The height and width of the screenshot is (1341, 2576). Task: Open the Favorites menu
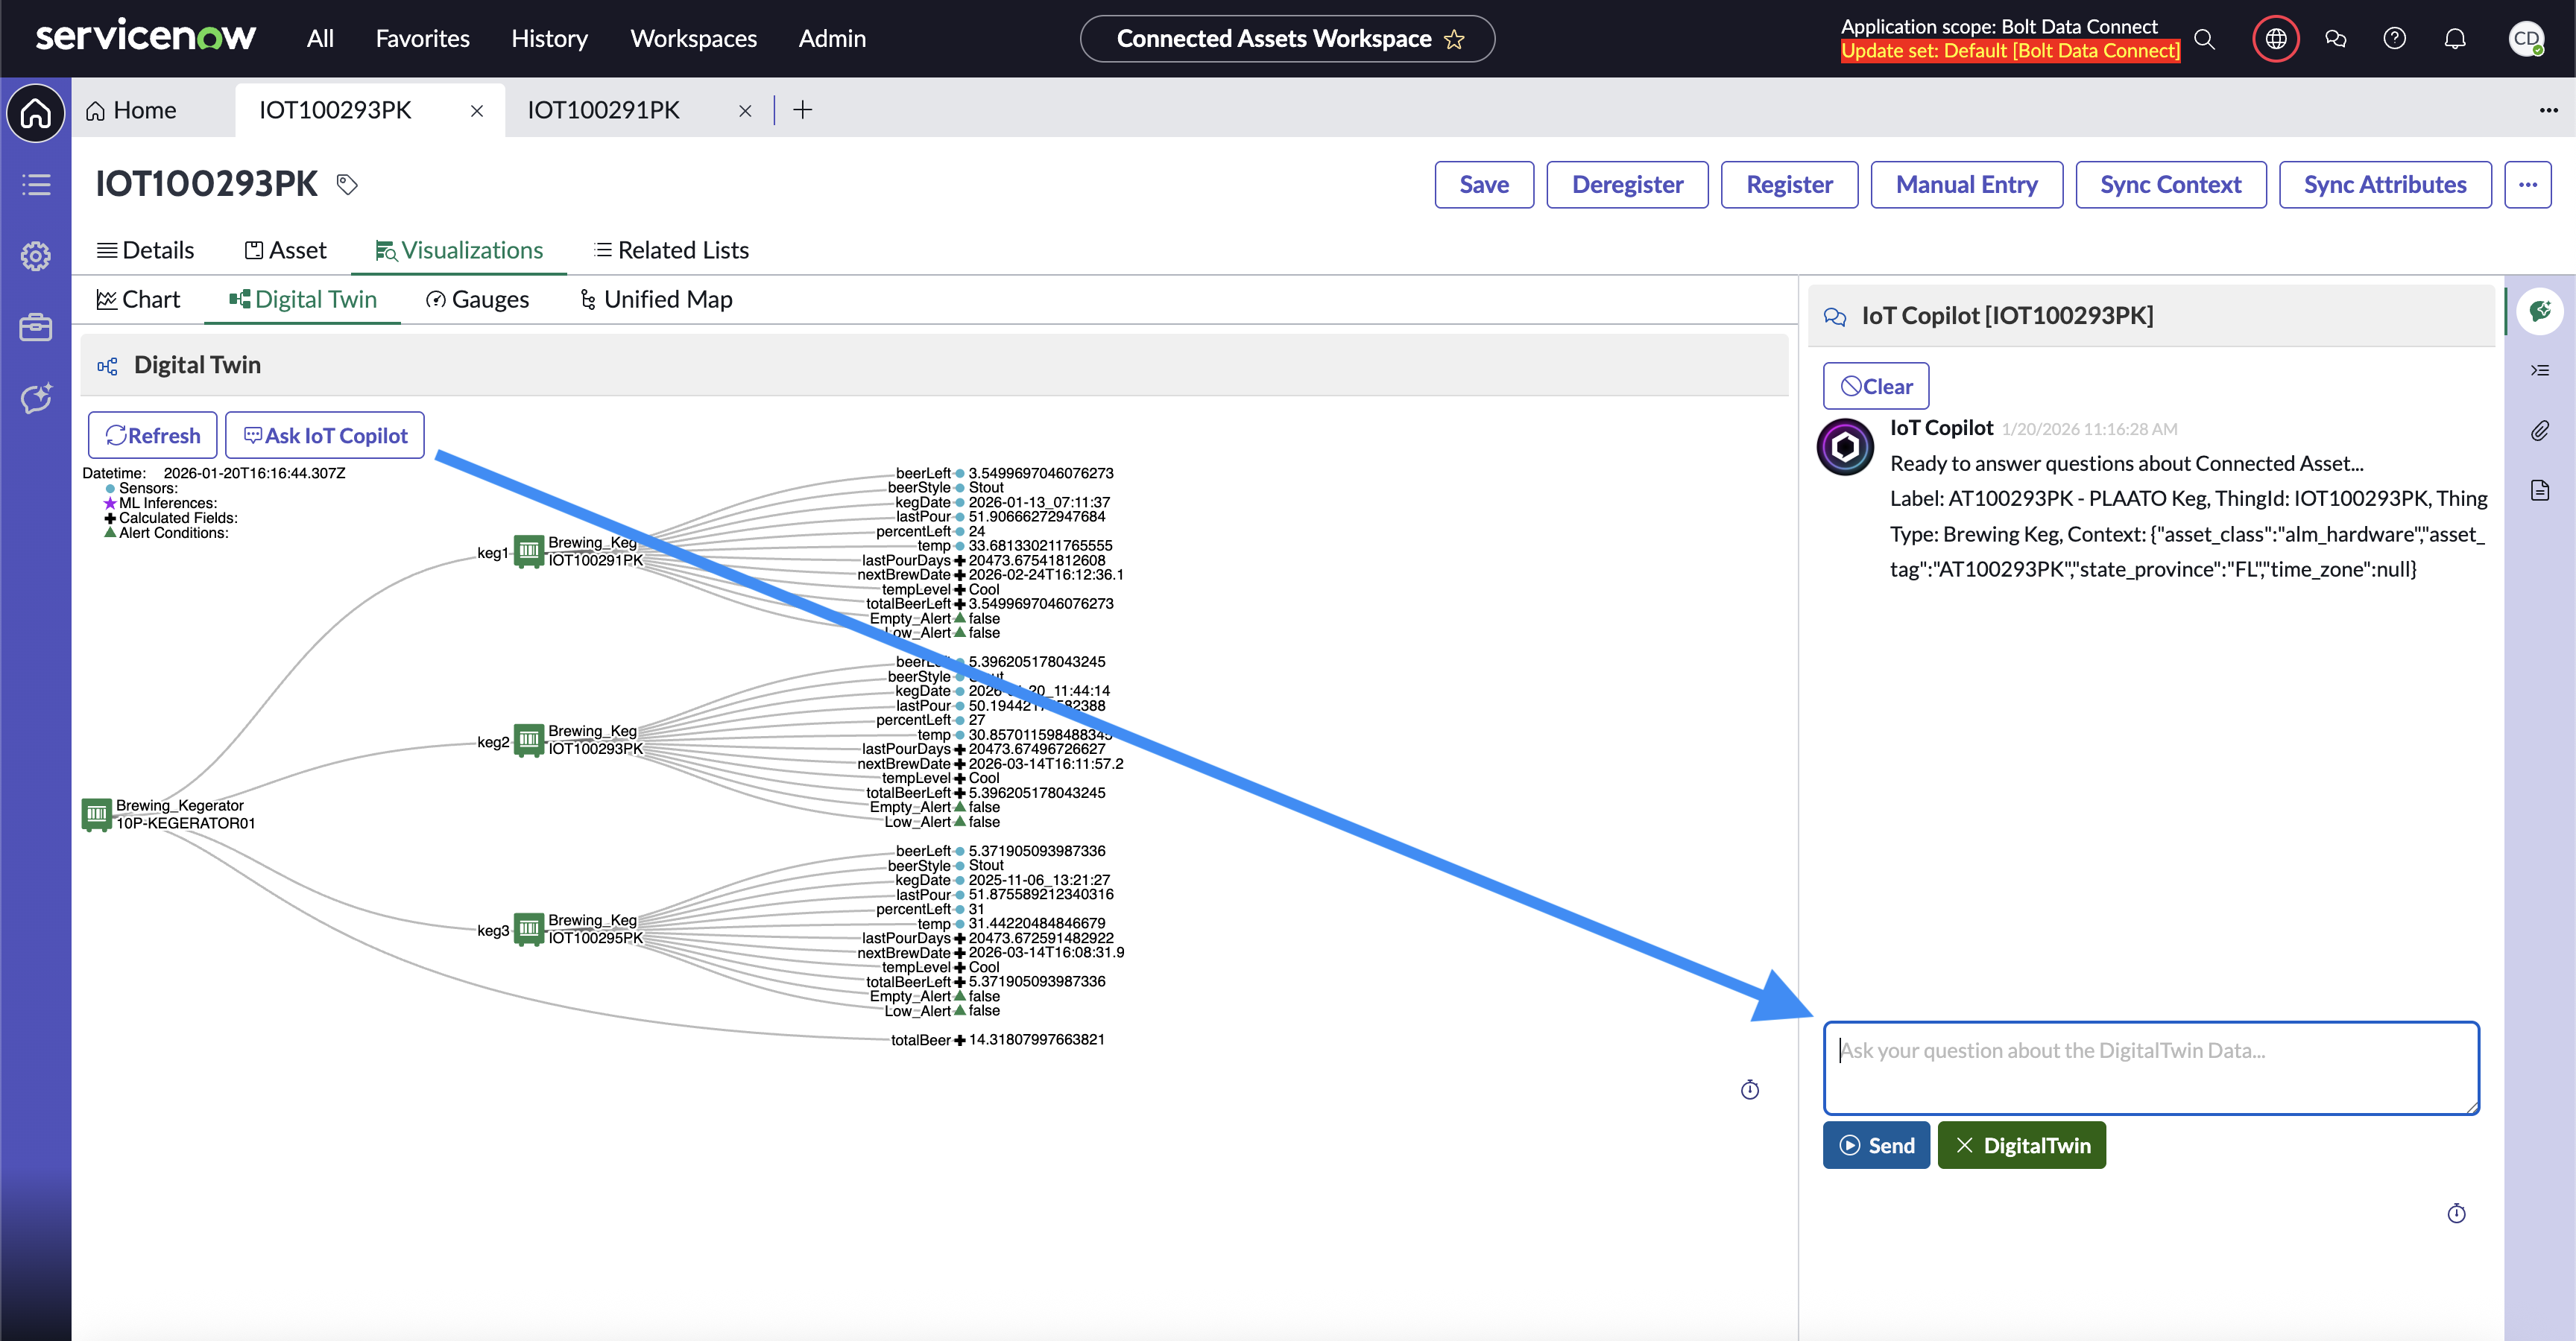point(422,39)
